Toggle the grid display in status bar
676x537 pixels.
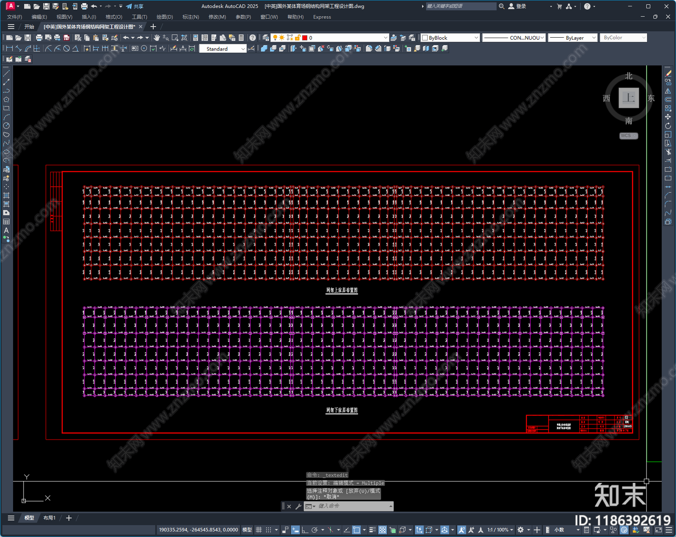(x=259, y=530)
